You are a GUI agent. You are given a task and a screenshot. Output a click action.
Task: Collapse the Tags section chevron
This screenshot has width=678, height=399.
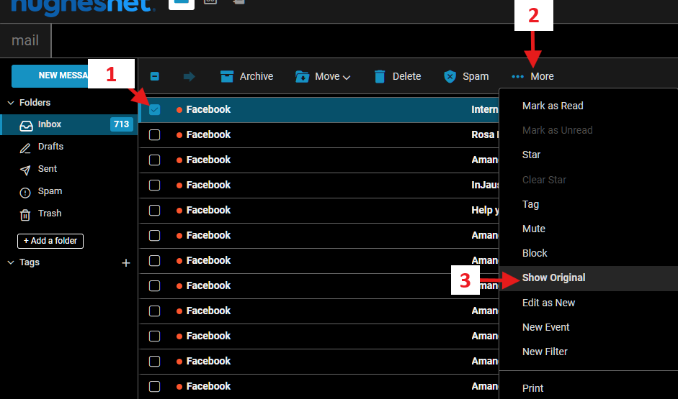[x=11, y=262]
